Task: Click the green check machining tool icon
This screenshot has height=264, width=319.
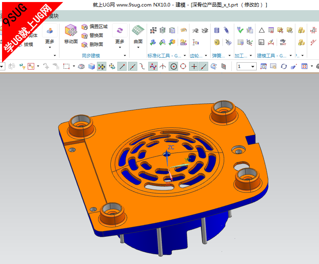Action: coord(240,31)
